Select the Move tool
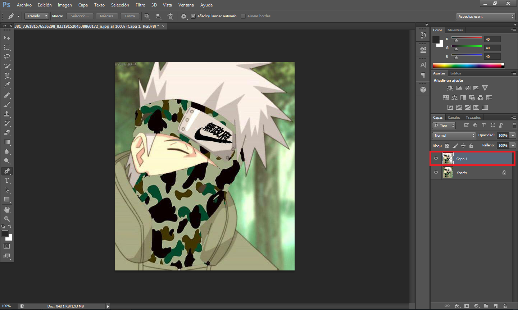Screen dimensions: 518x310 [x=7, y=38]
